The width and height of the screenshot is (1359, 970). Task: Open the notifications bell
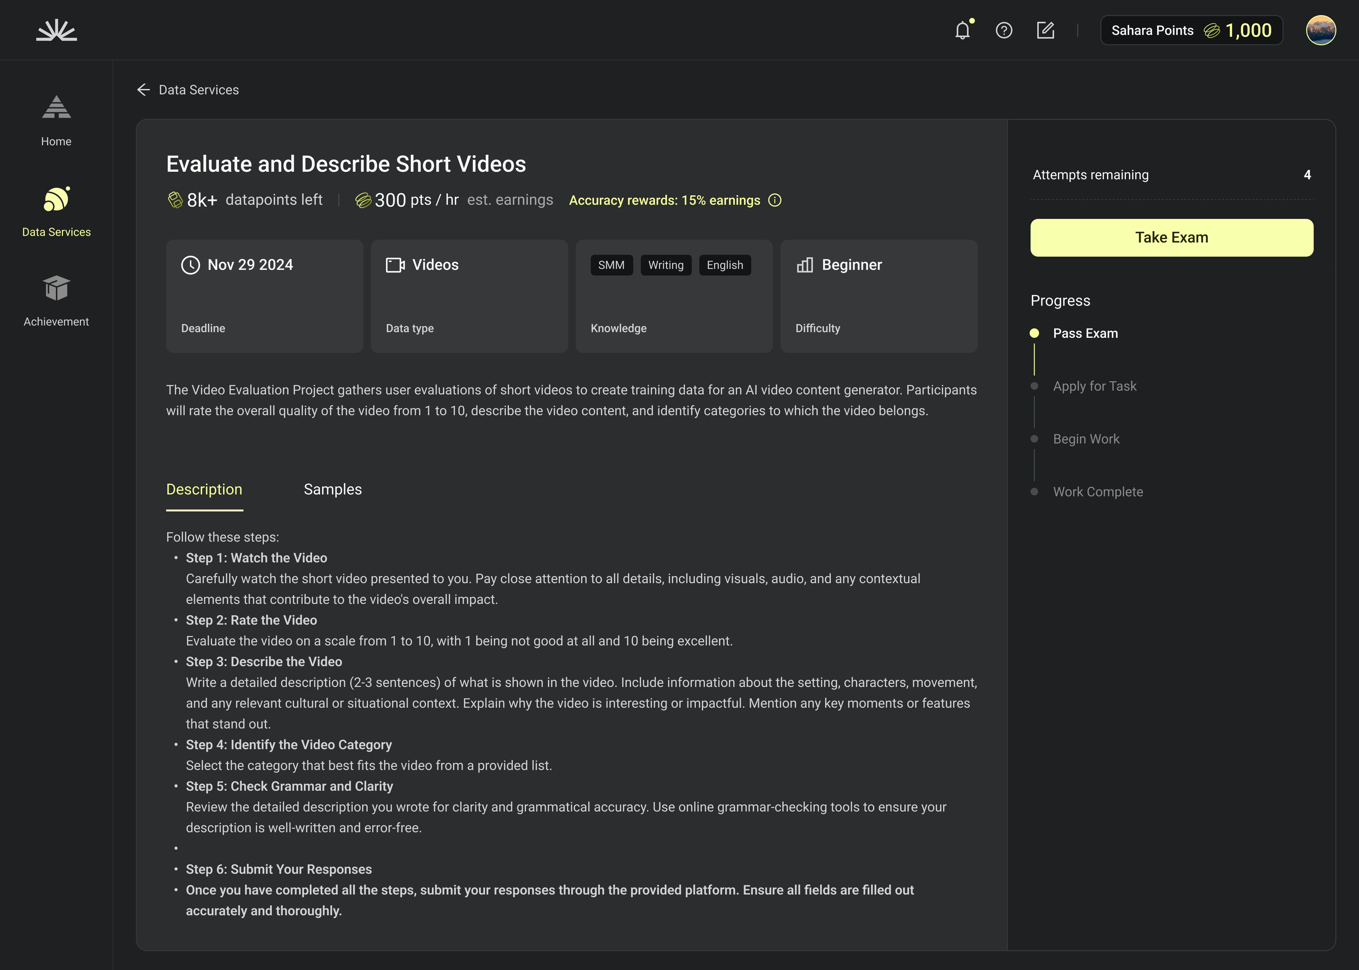click(x=962, y=30)
